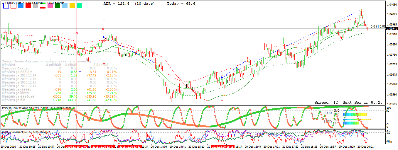Click the red and green dash button
Viewport: 398px width, 150px height.
tap(43, 6)
